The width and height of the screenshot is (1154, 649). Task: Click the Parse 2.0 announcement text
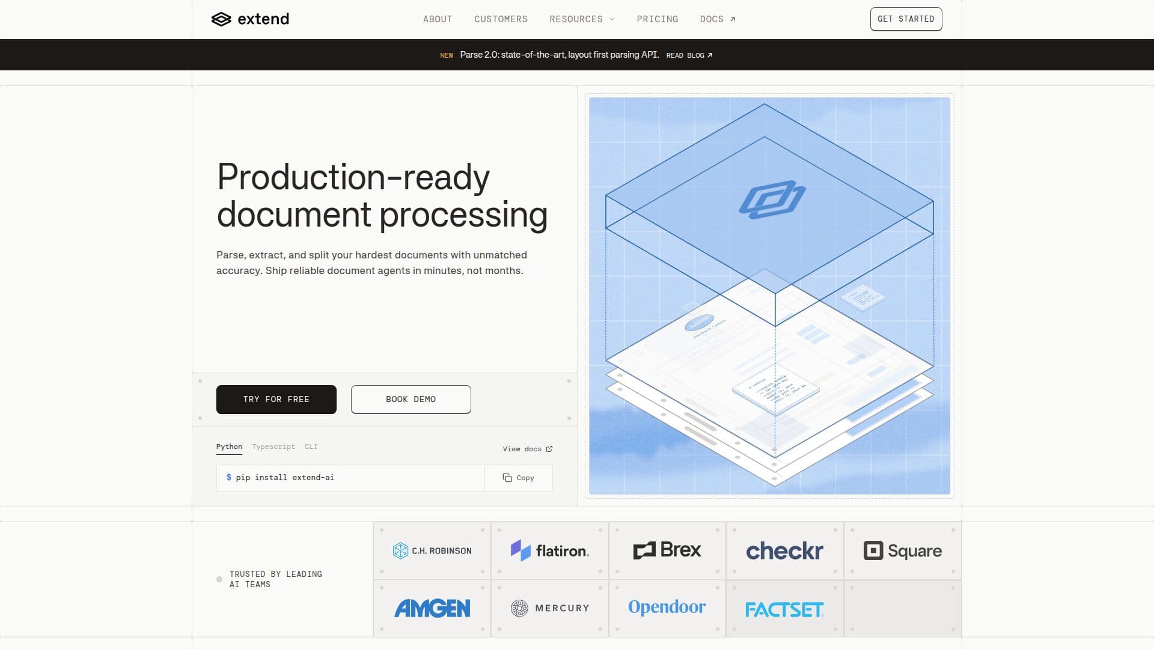pos(559,55)
